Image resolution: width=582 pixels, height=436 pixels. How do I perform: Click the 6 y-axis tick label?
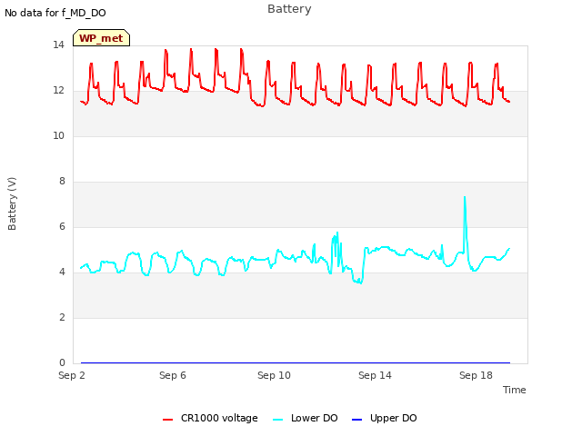pyautogui.click(x=62, y=227)
